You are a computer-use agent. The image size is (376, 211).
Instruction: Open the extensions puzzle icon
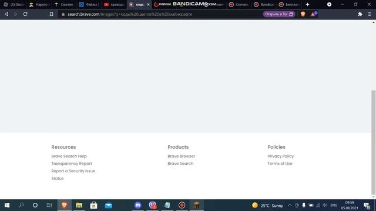pyautogui.click(x=360, y=14)
